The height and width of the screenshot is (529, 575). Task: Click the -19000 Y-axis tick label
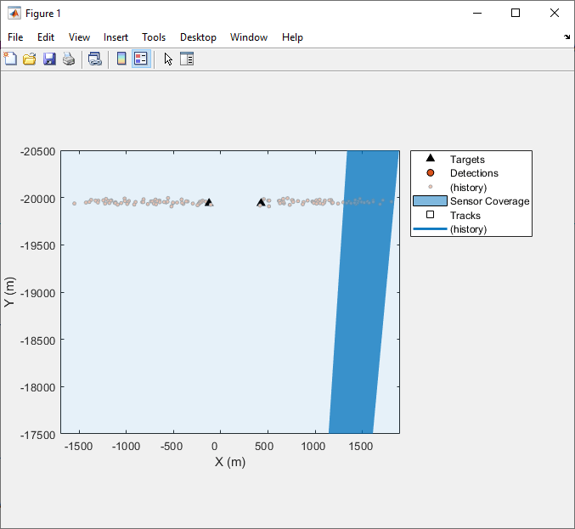(x=37, y=294)
